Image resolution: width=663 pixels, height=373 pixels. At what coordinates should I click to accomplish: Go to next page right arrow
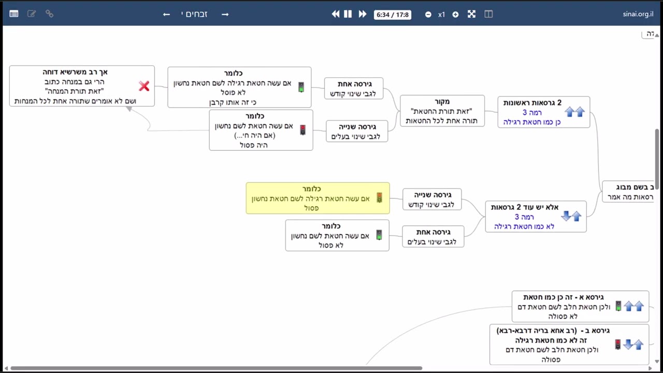[225, 14]
